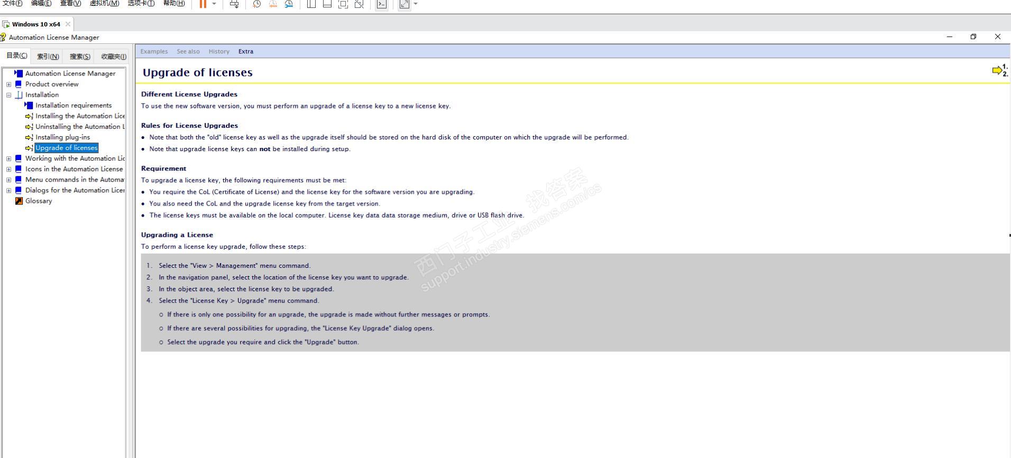Open the snapshot manager with the wrench-clock icon
Viewport: 1011px width, 458px height.
pos(289,4)
